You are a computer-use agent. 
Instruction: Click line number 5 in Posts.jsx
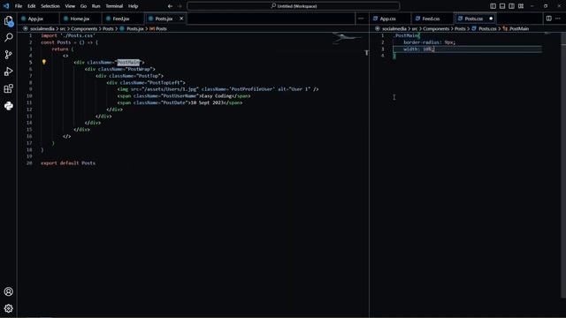31,63
